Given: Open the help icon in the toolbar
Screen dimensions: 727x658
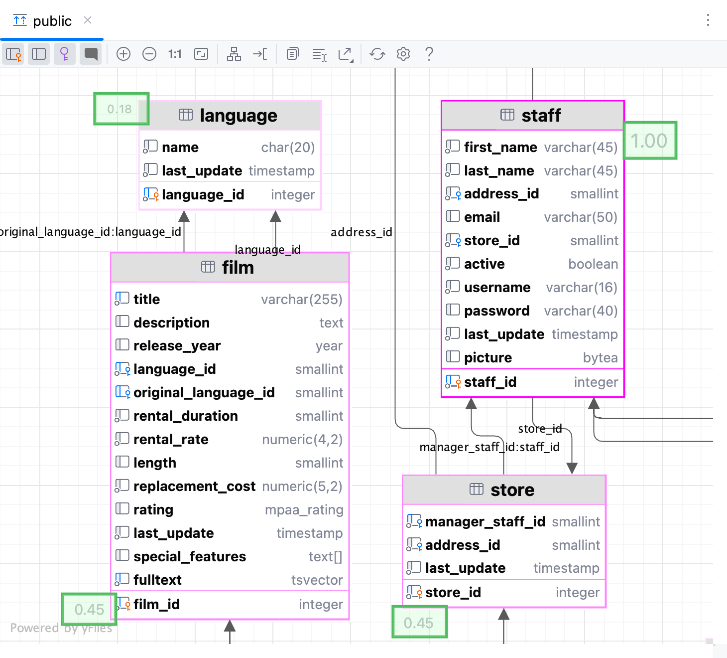Looking at the screenshot, I should coord(429,54).
